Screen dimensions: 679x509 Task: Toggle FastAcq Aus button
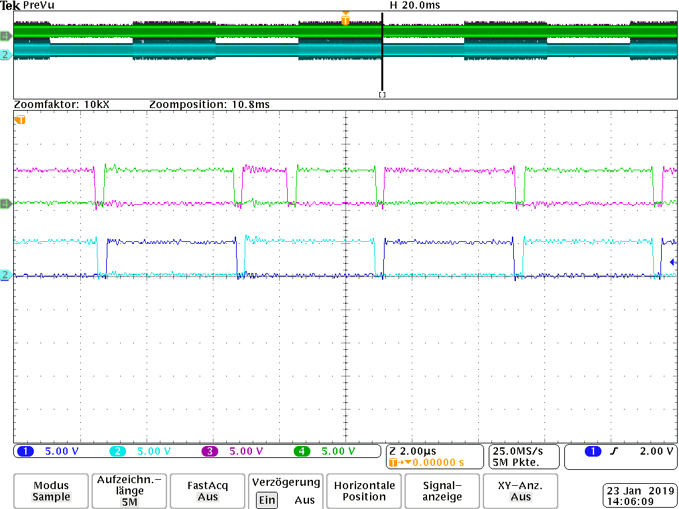[208, 491]
